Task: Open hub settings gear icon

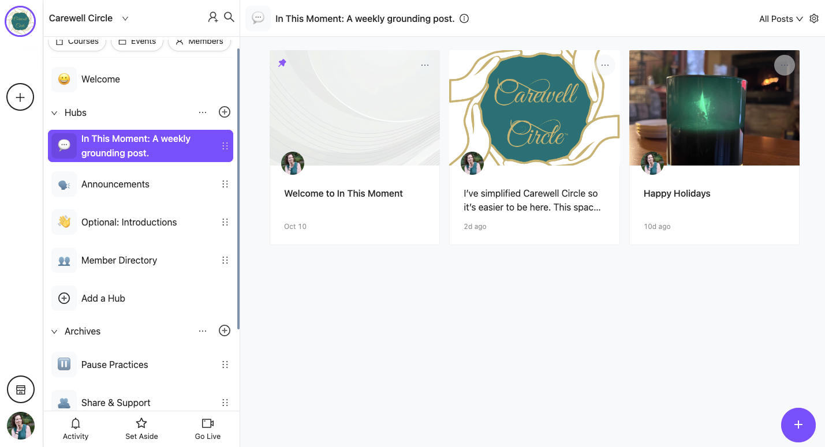Action: [x=814, y=18]
